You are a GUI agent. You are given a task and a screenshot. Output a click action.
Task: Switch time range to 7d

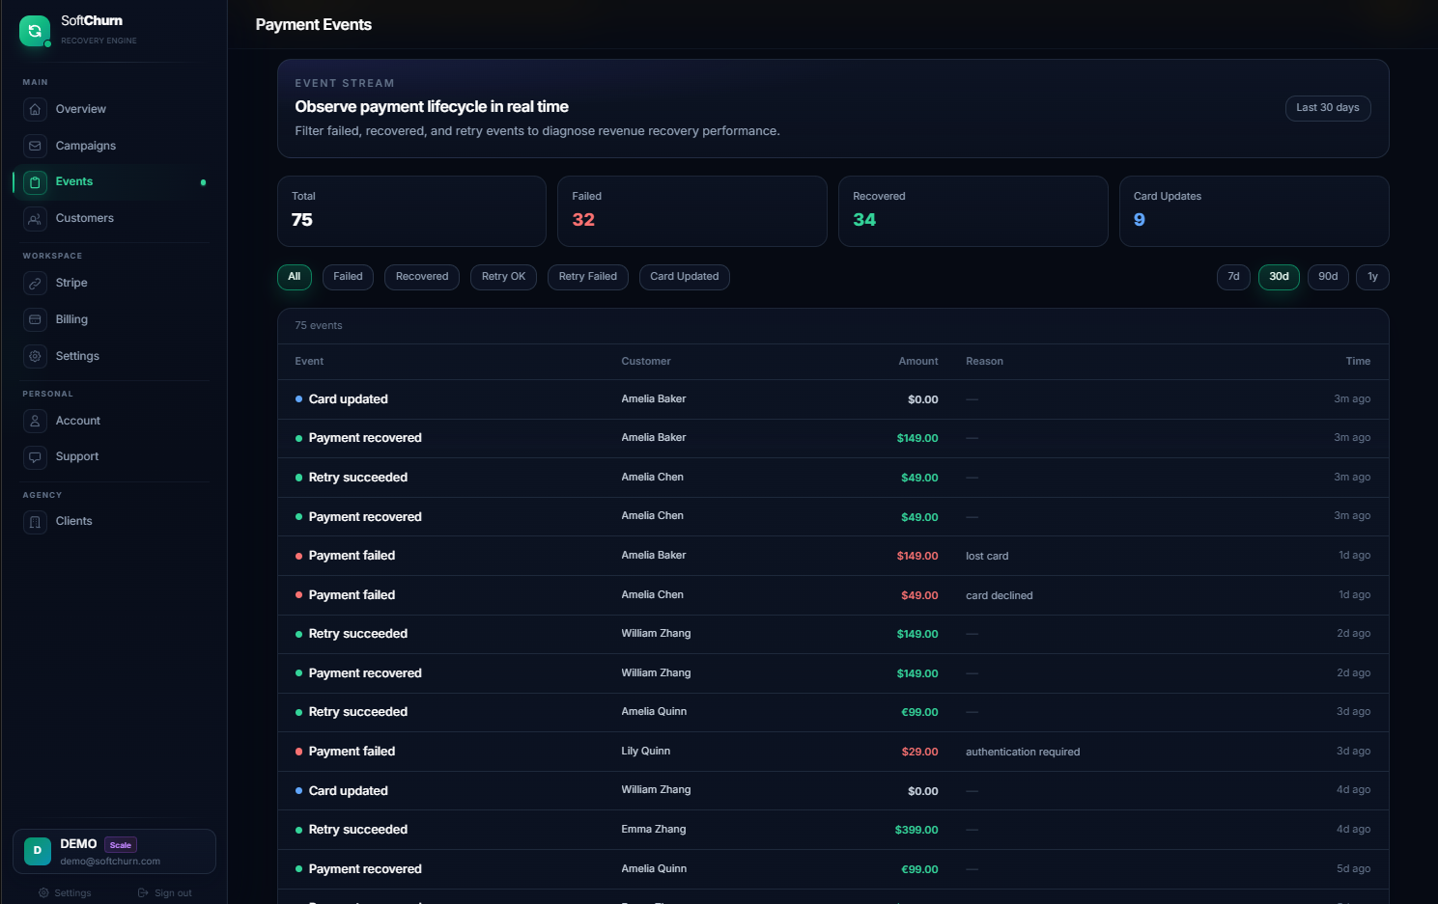(1233, 277)
